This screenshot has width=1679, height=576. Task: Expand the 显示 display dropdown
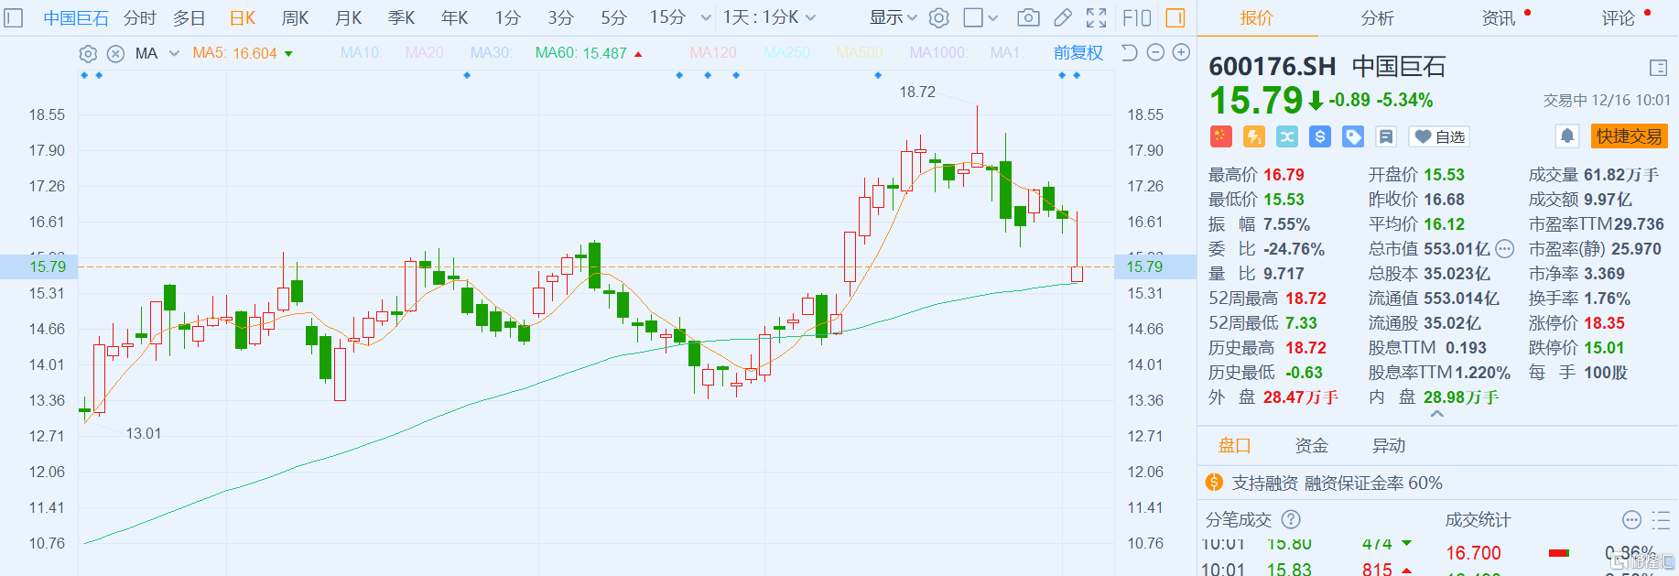click(893, 17)
